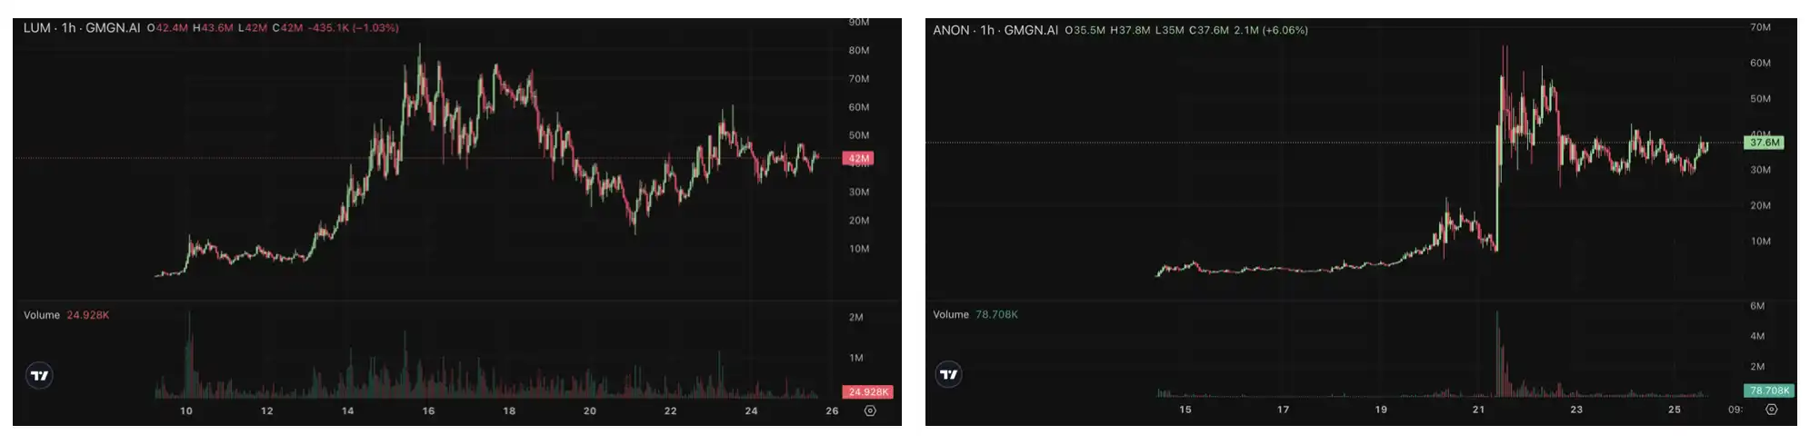Click the 80M level on LUM price scale
This screenshot has width=1820, height=445.
coord(858,51)
